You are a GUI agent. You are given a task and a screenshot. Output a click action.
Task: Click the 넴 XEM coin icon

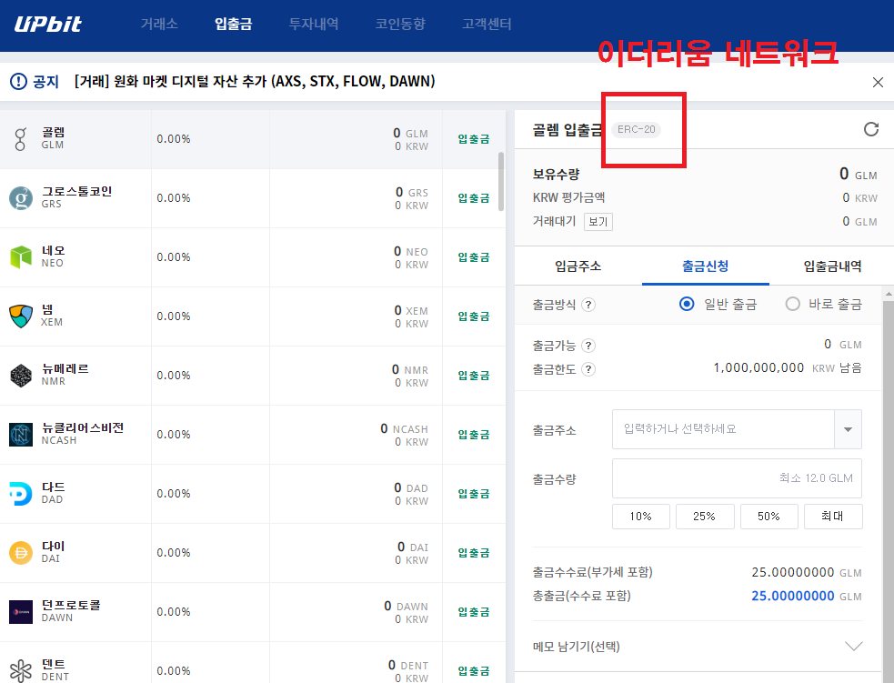coord(21,316)
